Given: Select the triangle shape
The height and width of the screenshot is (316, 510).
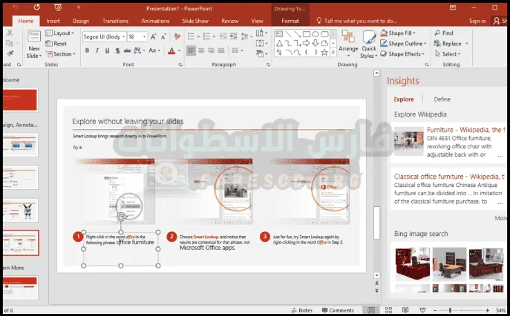Looking at the screenshot, I should click(x=279, y=43).
